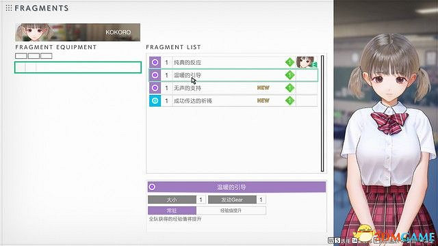Image resolution: width=438 pixels, height=246 pixels.
Task: Click the purple 温暖的引导 detail header
Action: click(237, 187)
